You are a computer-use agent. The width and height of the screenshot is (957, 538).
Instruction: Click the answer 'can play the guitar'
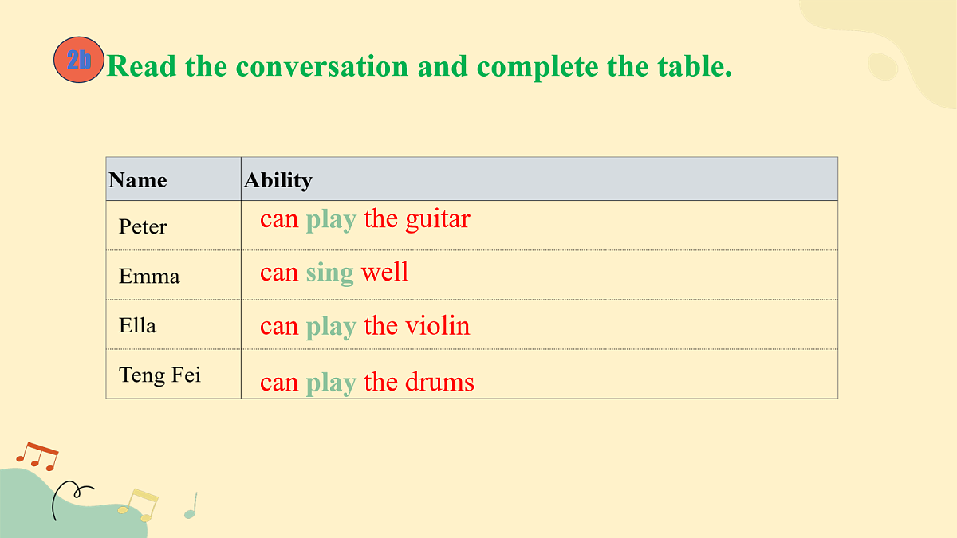[365, 219]
